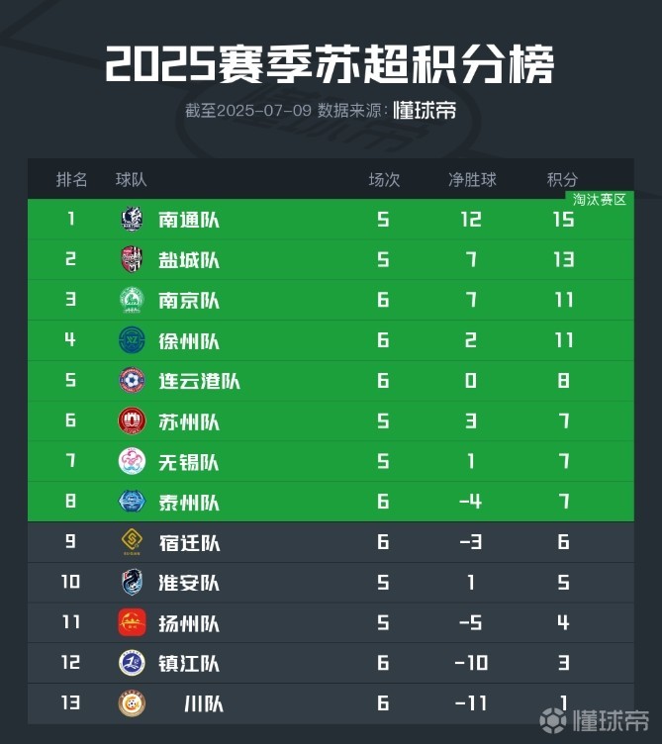Image resolution: width=662 pixels, height=744 pixels.
Task: Click the 积分 column header
Action: 562,179
